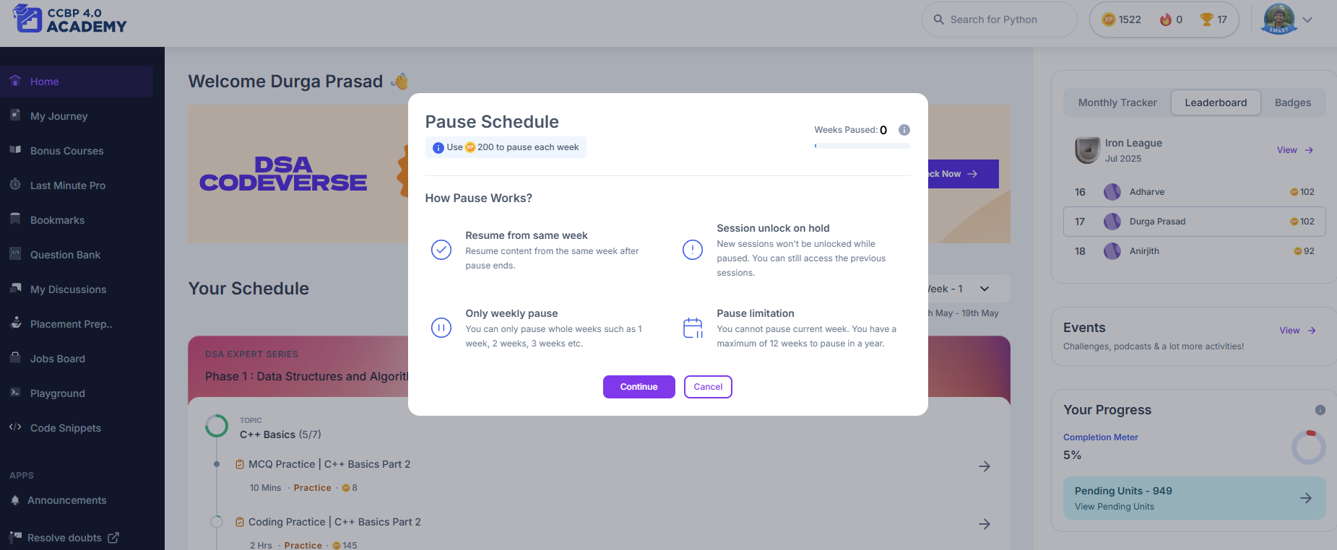Viewport: 1337px width, 550px height.
Task: Click the CCBP 4.0 Academy logo
Action: (x=69, y=19)
